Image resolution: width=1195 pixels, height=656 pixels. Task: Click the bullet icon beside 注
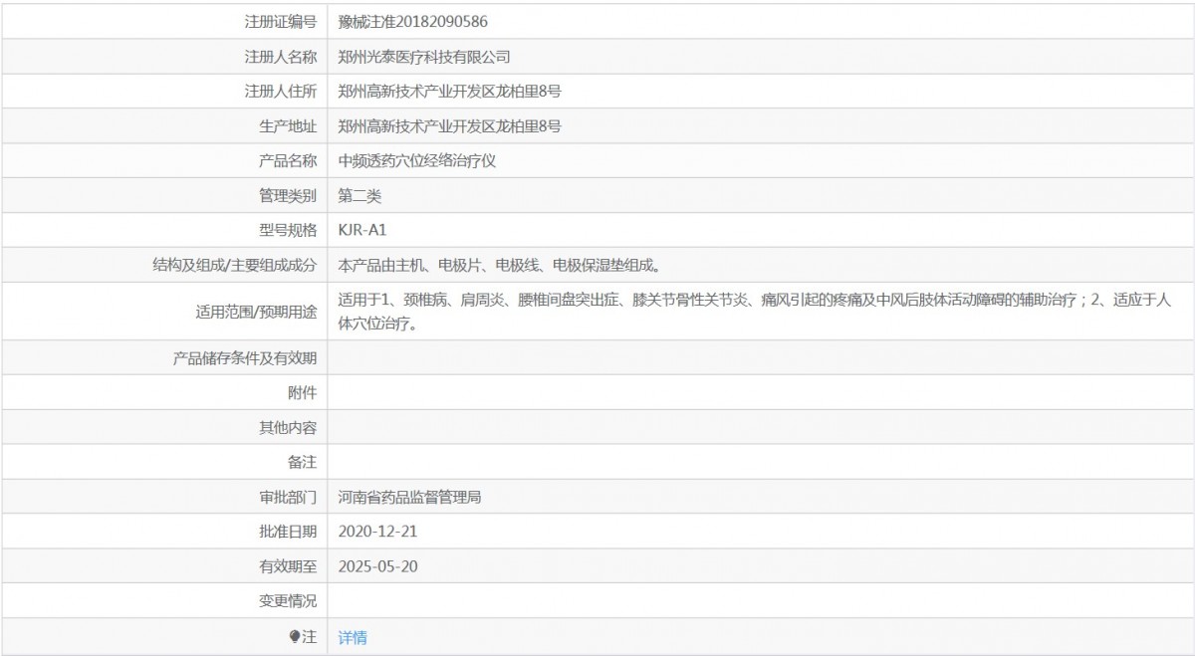[x=294, y=636]
